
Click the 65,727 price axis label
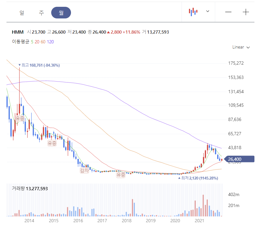point(235,134)
